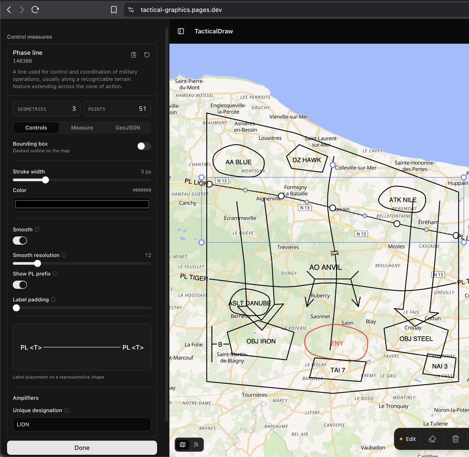Screen dimensions: 469x457
Task: Click the info icon next to Show PL prefix
Action: 55,274
